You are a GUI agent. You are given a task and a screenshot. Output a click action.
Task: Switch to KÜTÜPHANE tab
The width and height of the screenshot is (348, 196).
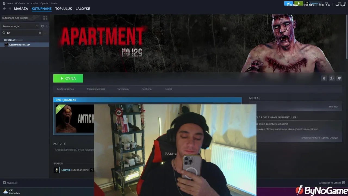(x=42, y=9)
